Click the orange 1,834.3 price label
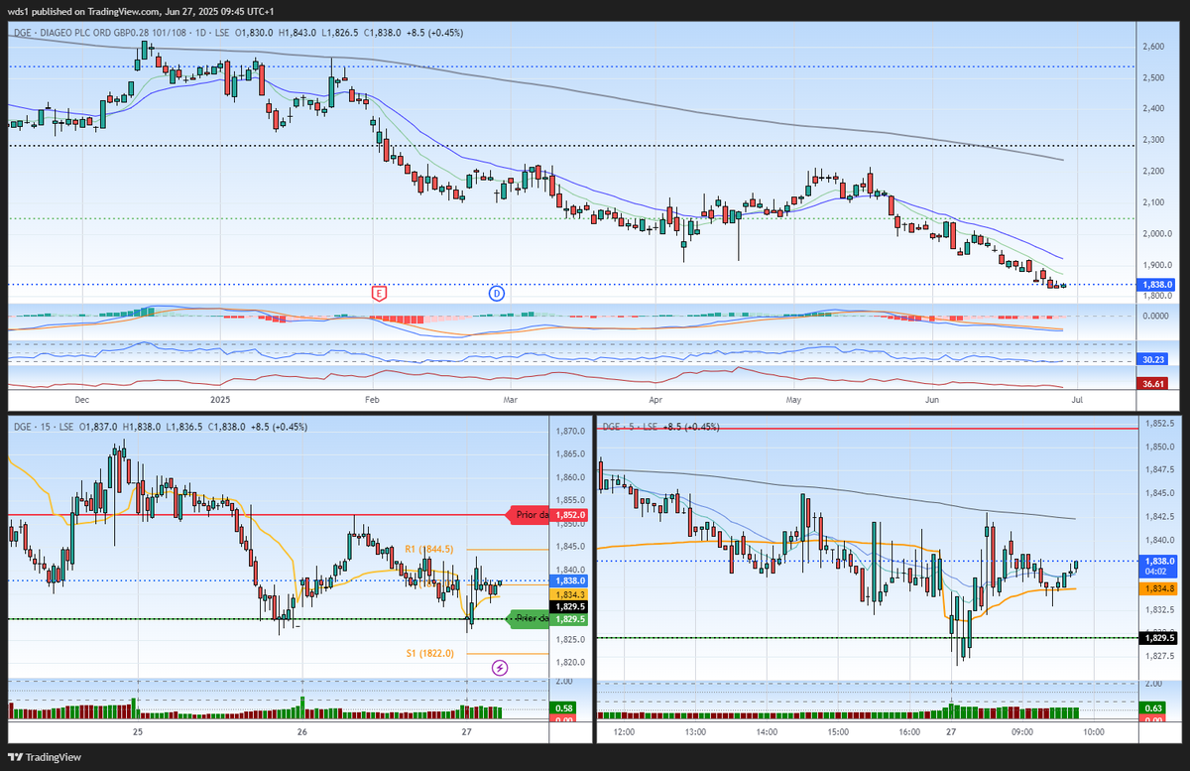 pos(571,593)
